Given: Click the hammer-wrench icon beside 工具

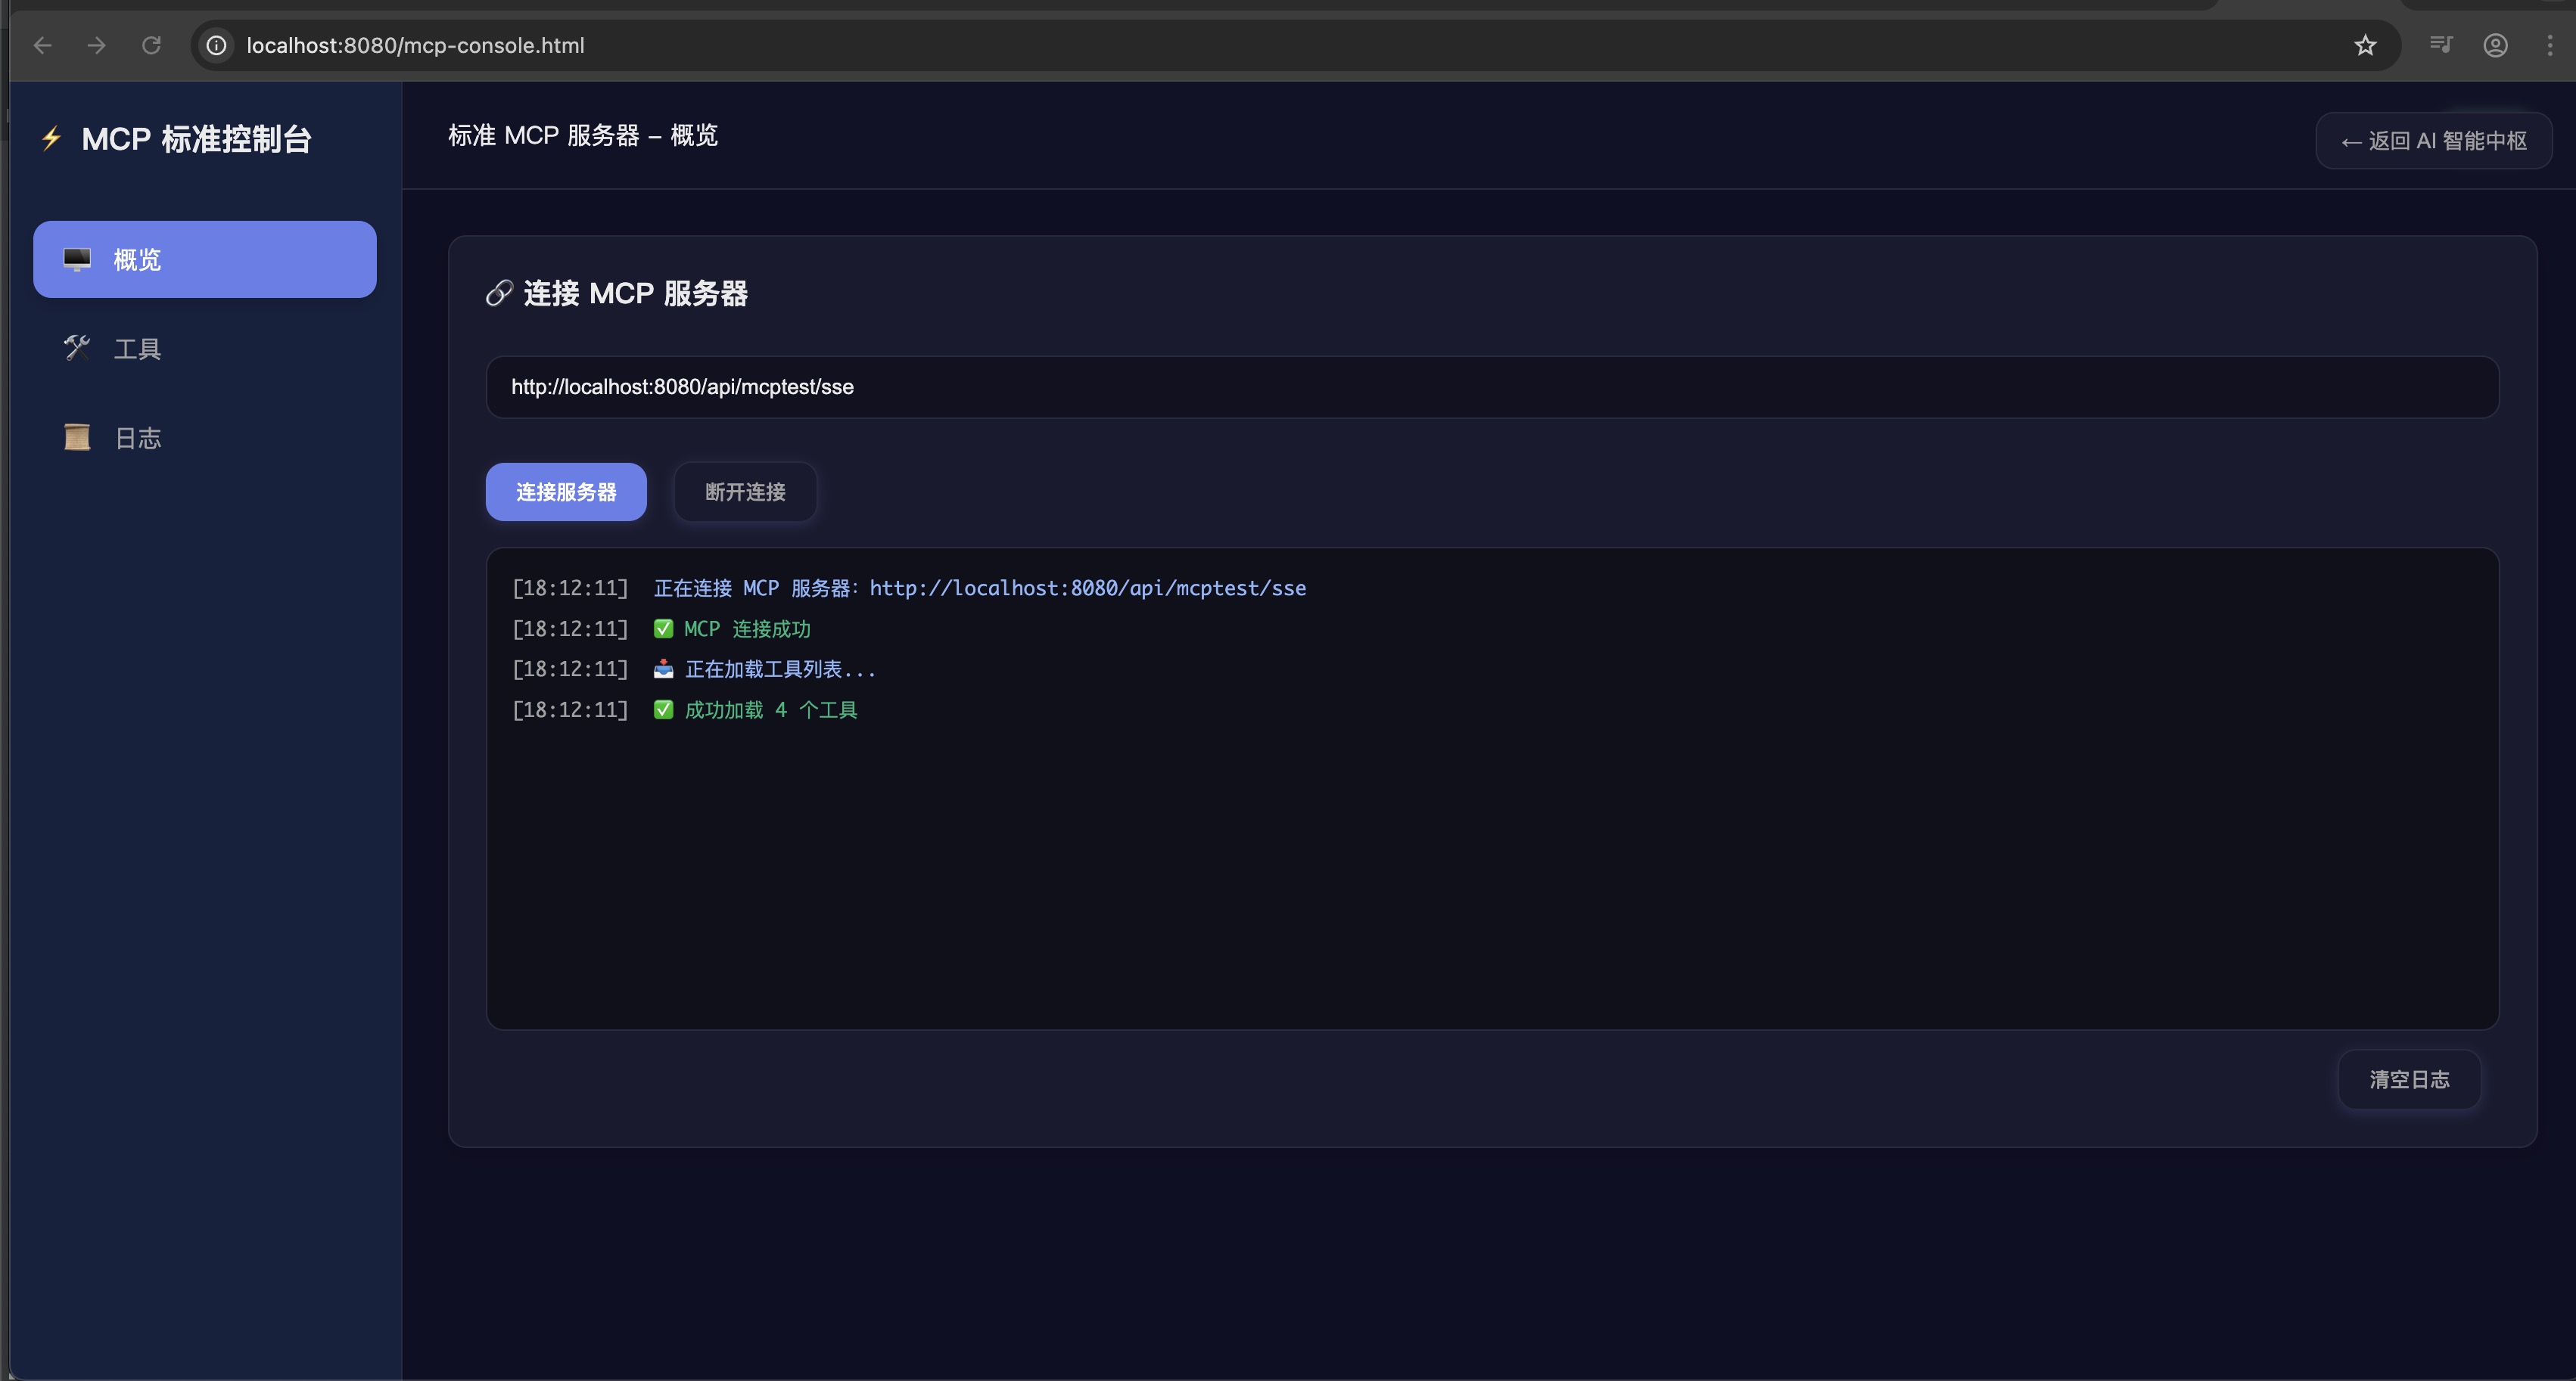Looking at the screenshot, I should (x=77, y=348).
